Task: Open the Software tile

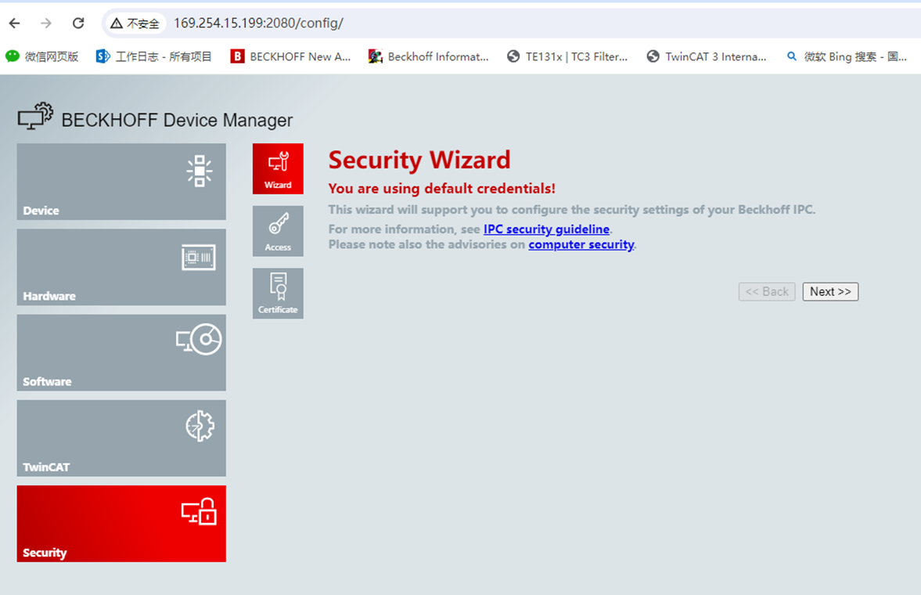Action: [121, 353]
